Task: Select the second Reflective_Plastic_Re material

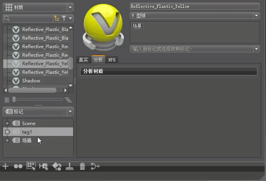Action: click(x=36, y=55)
